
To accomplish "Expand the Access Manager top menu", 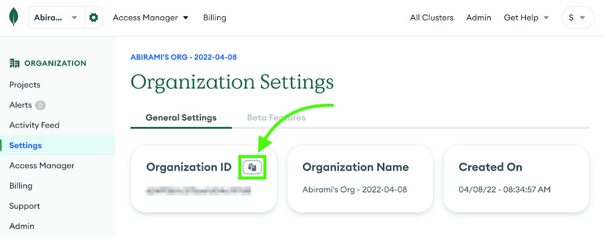I will point(151,18).
